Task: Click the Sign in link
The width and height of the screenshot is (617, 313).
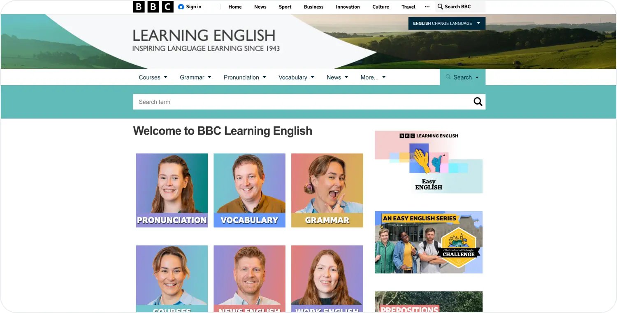Action: [x=193, y=7]
